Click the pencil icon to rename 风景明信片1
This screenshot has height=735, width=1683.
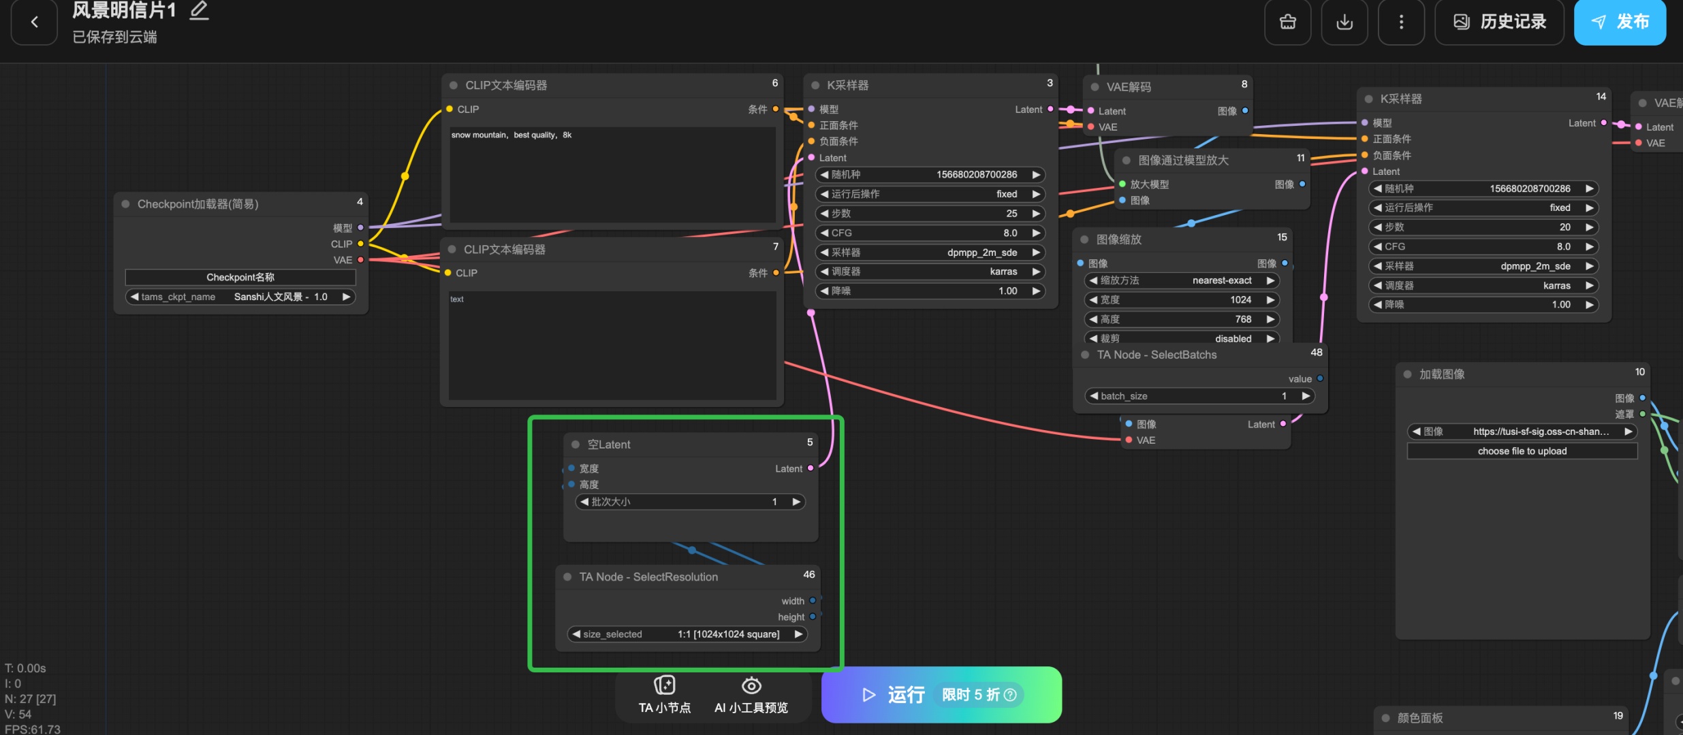coord(199,10)
